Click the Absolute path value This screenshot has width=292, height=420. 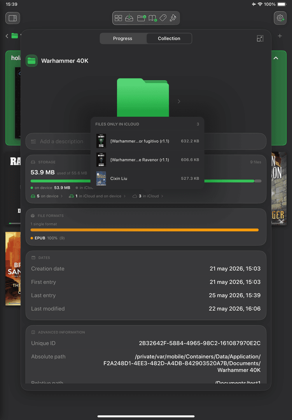pyautogui.click(x=182, y=364)
